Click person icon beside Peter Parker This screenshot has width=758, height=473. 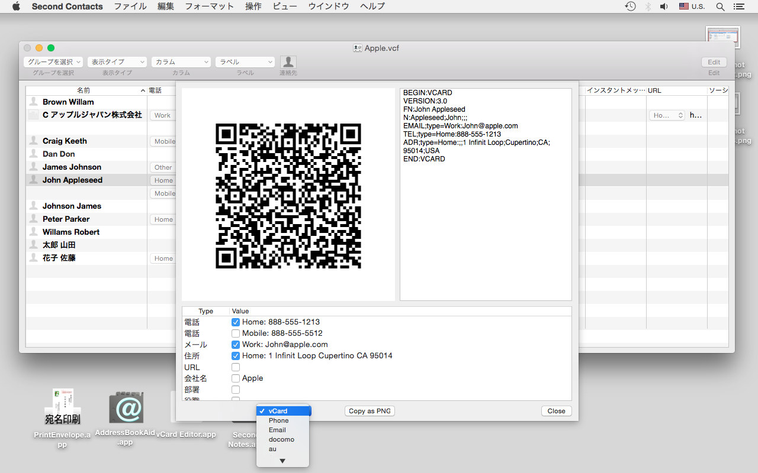(x=34, y=219)
